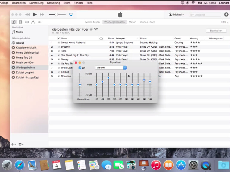The width and height of the screenshot is (230, 172).
Task: Open the downloads arrow icon
Action: pos(226,15)
